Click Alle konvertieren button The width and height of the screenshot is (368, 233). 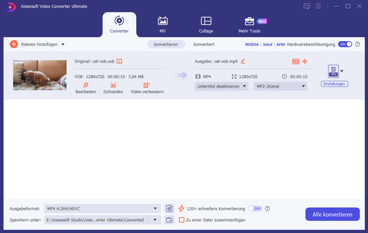click(x=332, y=214)
